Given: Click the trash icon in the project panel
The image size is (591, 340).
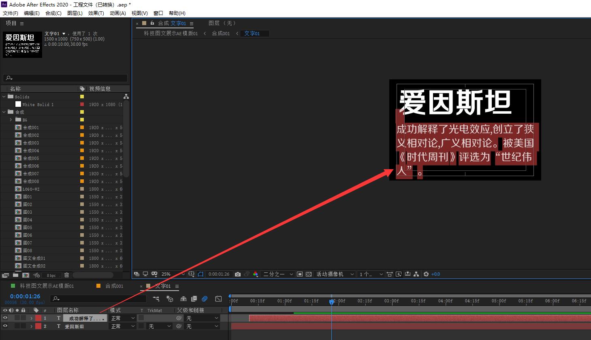Looking at the screenshot, I should [x=66, y=275].
